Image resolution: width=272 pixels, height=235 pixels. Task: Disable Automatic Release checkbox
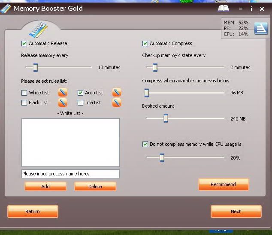point(24,43)
